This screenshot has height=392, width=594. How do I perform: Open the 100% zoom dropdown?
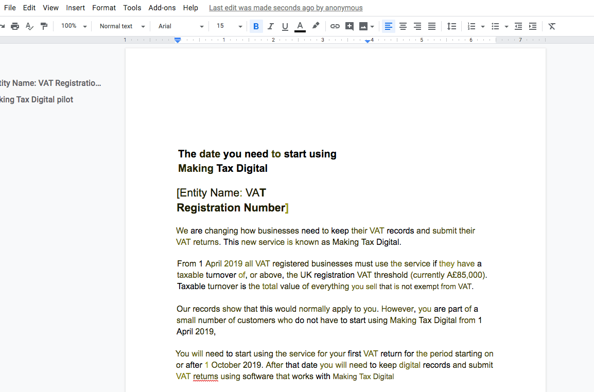point(74,26)
